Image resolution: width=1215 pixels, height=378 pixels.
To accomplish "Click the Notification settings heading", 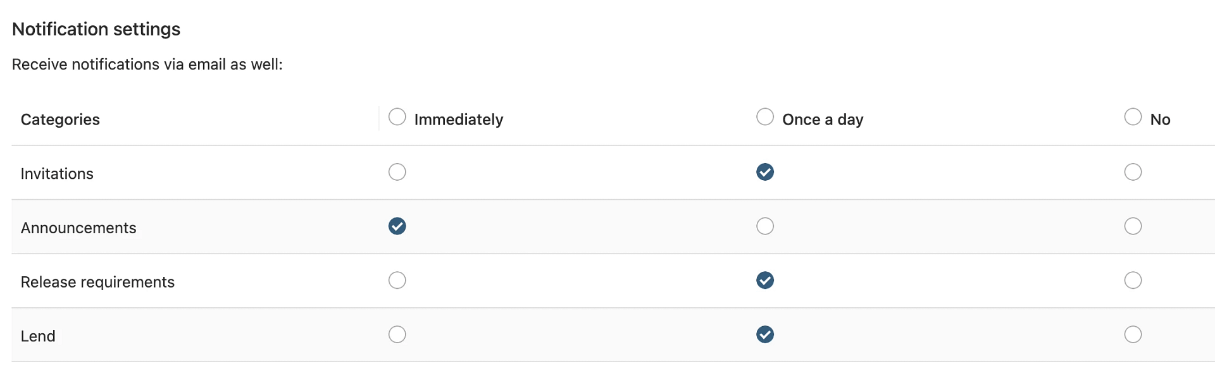I will (96, 29).
